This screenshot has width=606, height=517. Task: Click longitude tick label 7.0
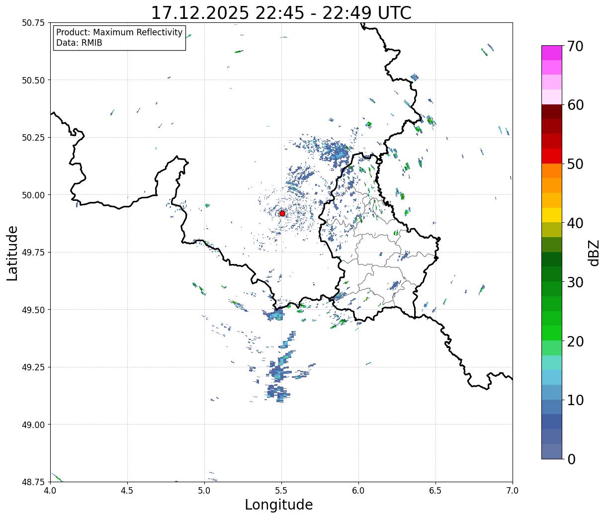coord(513,490)
